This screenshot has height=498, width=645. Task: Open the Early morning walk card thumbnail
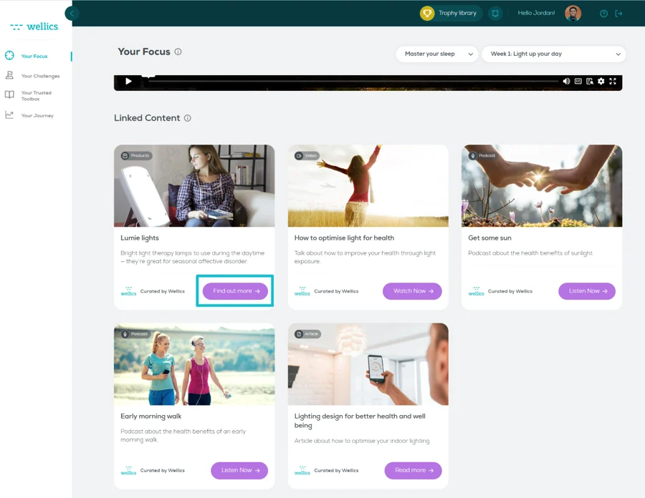(193, 363)
